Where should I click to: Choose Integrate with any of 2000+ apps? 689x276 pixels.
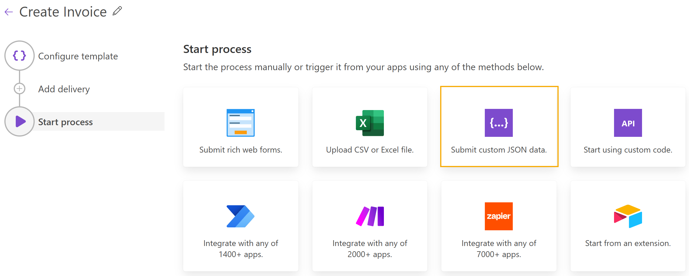click(370, 226)
